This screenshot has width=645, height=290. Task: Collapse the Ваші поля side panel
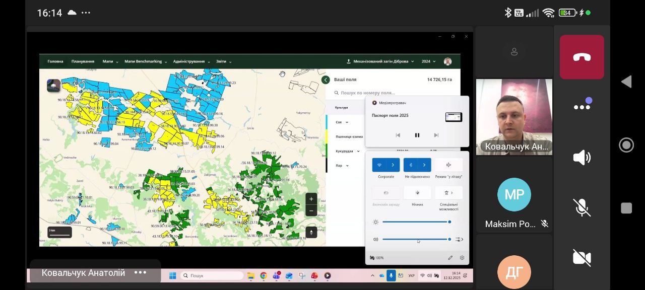pos(326,80)
